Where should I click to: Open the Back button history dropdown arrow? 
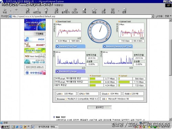11,11
